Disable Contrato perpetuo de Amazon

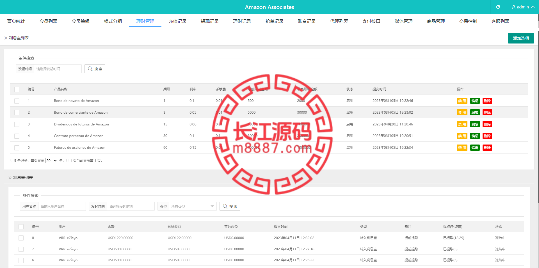pos(462,136)
